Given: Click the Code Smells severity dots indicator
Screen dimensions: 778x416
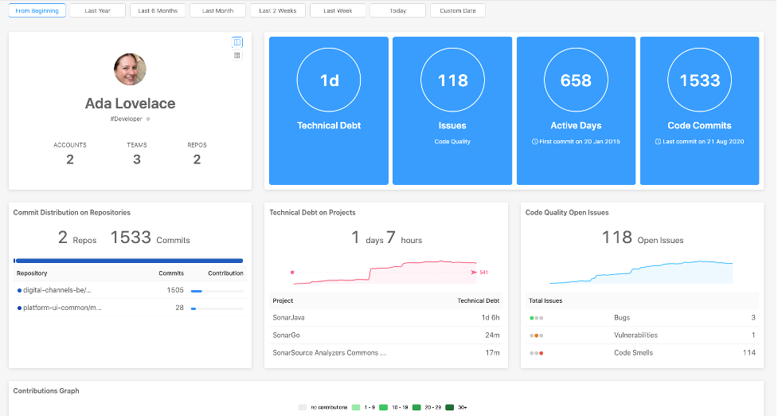Looking at the screenshot, I should point(536,353).
